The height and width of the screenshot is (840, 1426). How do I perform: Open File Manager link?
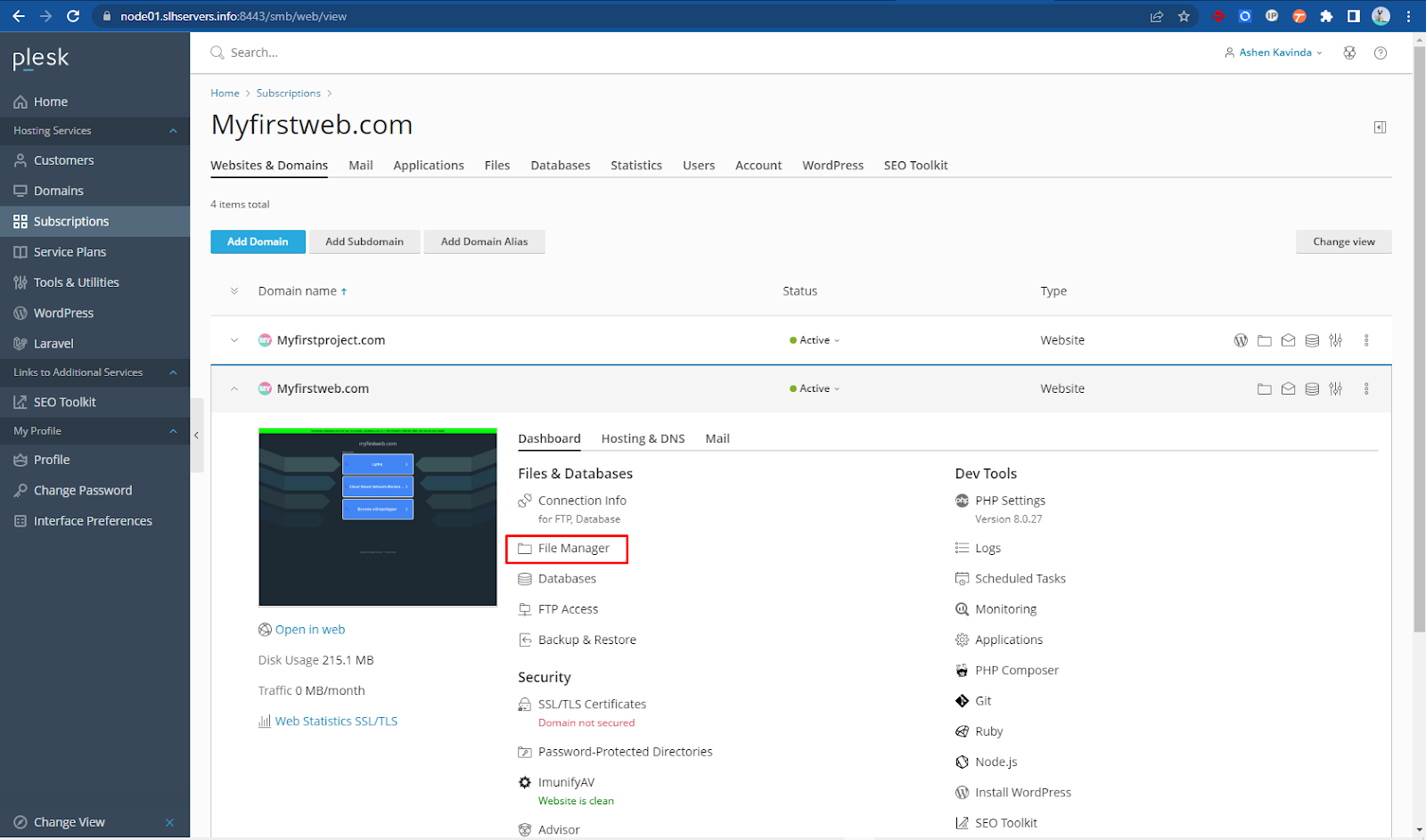click(x=573, y=549)
